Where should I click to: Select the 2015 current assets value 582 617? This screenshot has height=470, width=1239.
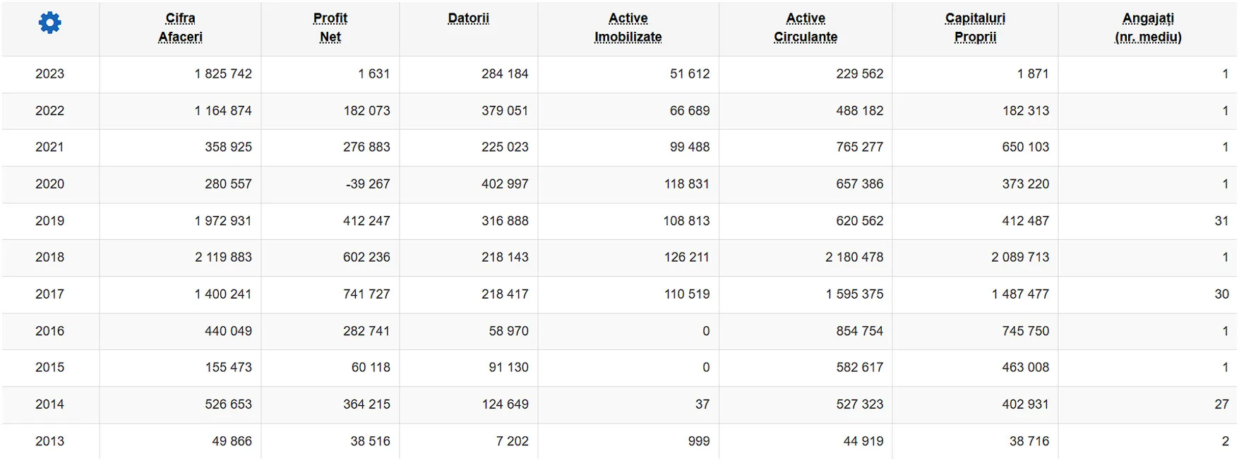pos(859,368)
